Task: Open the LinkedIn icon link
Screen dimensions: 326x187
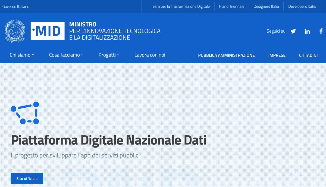Action: click(307, 31)
